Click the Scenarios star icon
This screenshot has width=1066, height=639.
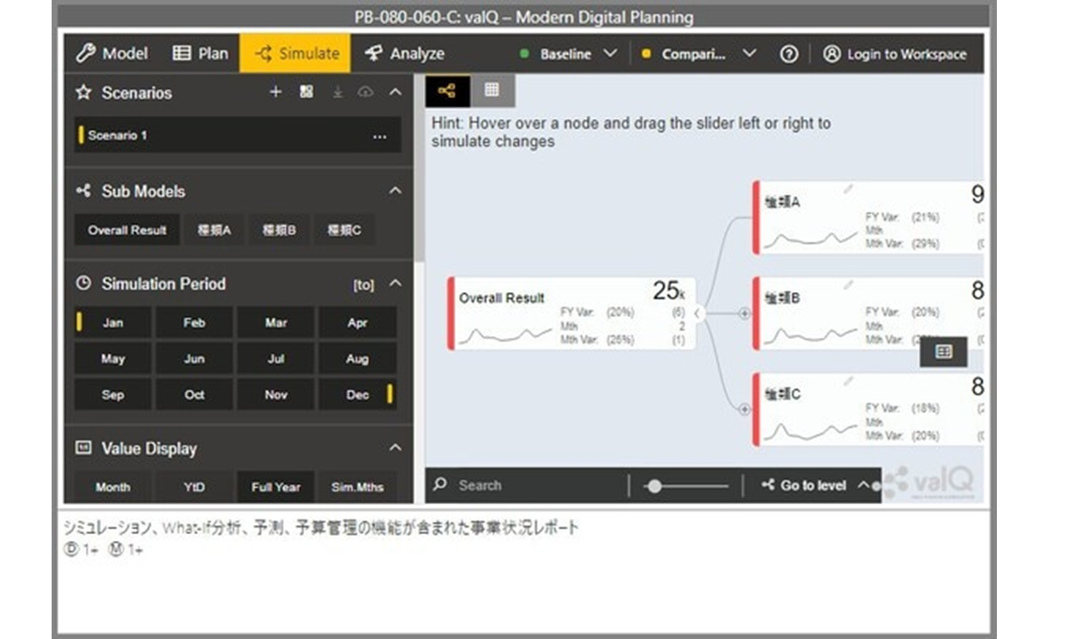click(x=83, y=92)
